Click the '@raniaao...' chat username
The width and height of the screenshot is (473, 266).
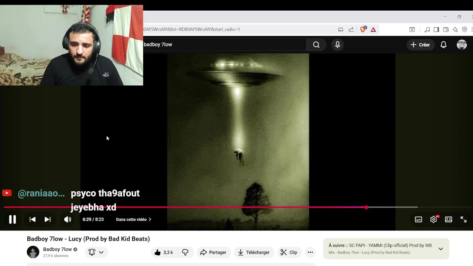click(41, 193)
